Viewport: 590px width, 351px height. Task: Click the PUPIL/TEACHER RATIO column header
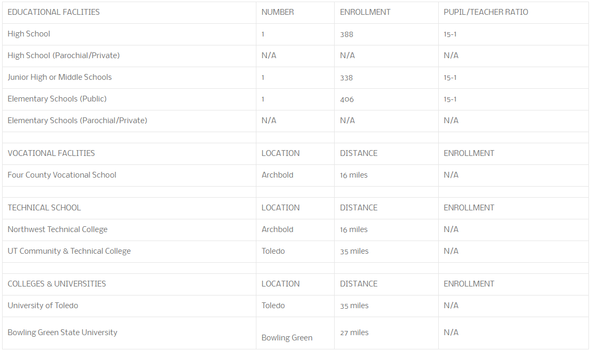point(486,12)
